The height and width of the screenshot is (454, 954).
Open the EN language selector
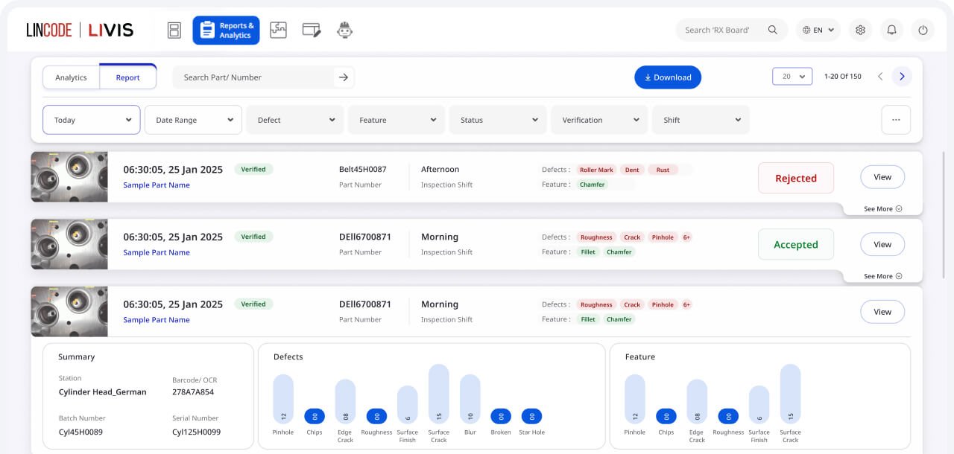click(818, 31)
